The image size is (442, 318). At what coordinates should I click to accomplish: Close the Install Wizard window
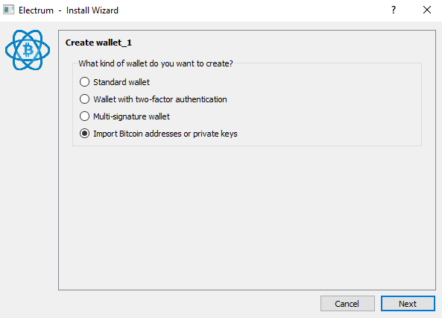coord(427,10)
